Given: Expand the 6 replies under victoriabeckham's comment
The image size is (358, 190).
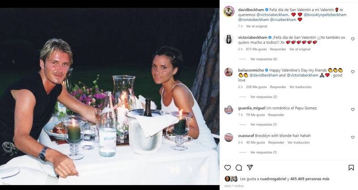Looking at the screenshot, I should (264, 59).
